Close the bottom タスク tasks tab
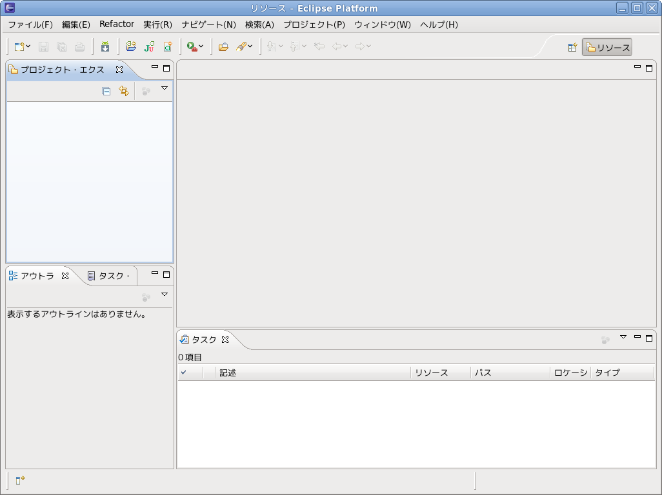Screen dimensions: 662x495 click(225, 340)
